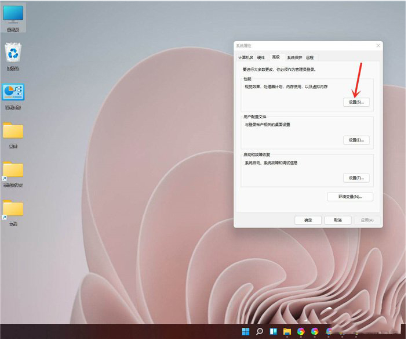The image size is (408, 340).
Task: Open the Windows Start button on taskbar
Action: tap(246, 331)
